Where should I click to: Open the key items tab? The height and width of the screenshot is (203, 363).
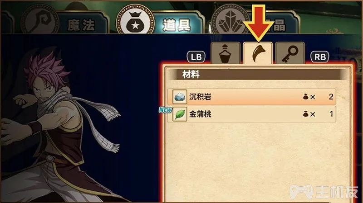point(289,53)
